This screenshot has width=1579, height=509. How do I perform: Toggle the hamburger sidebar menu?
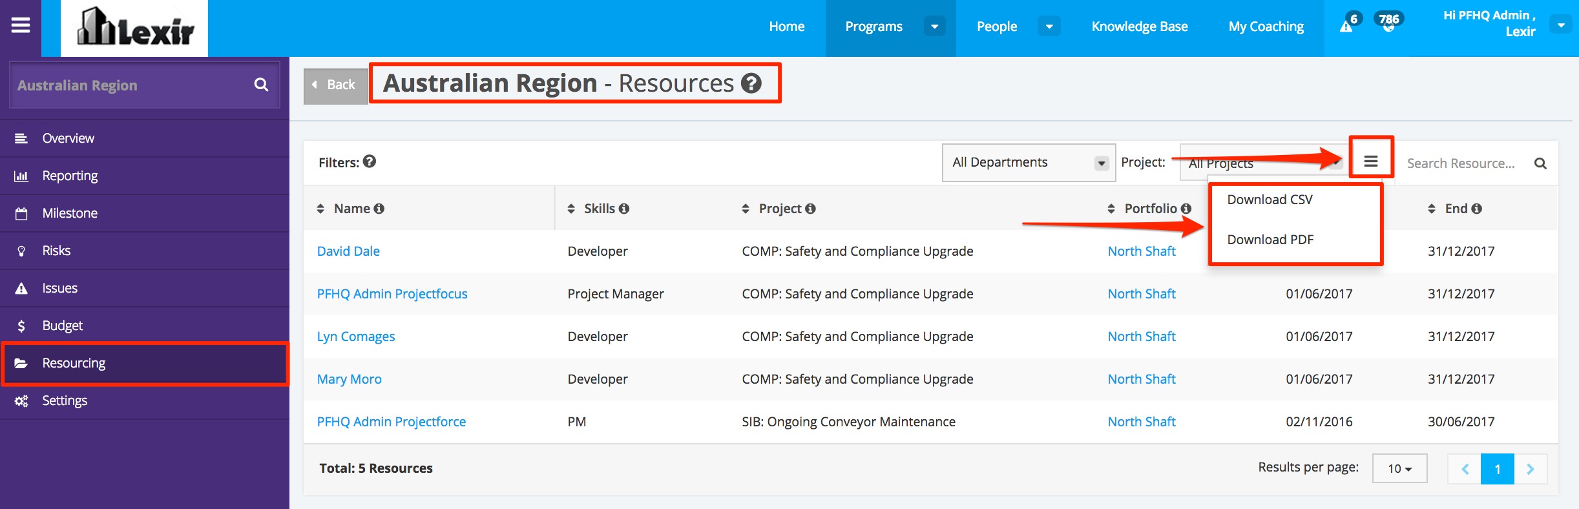[21, 25]
